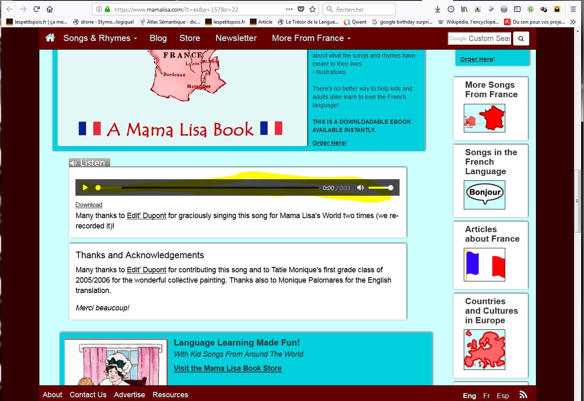Bookmark this page with the star icon

click(313, 9)
